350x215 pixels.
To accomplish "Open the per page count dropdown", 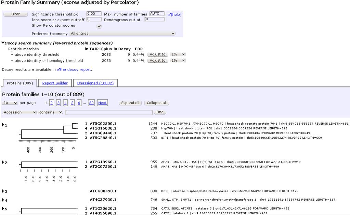I will [10, 103].
